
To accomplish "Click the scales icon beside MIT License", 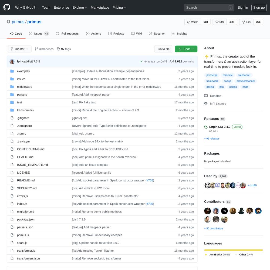I will 206,103.
